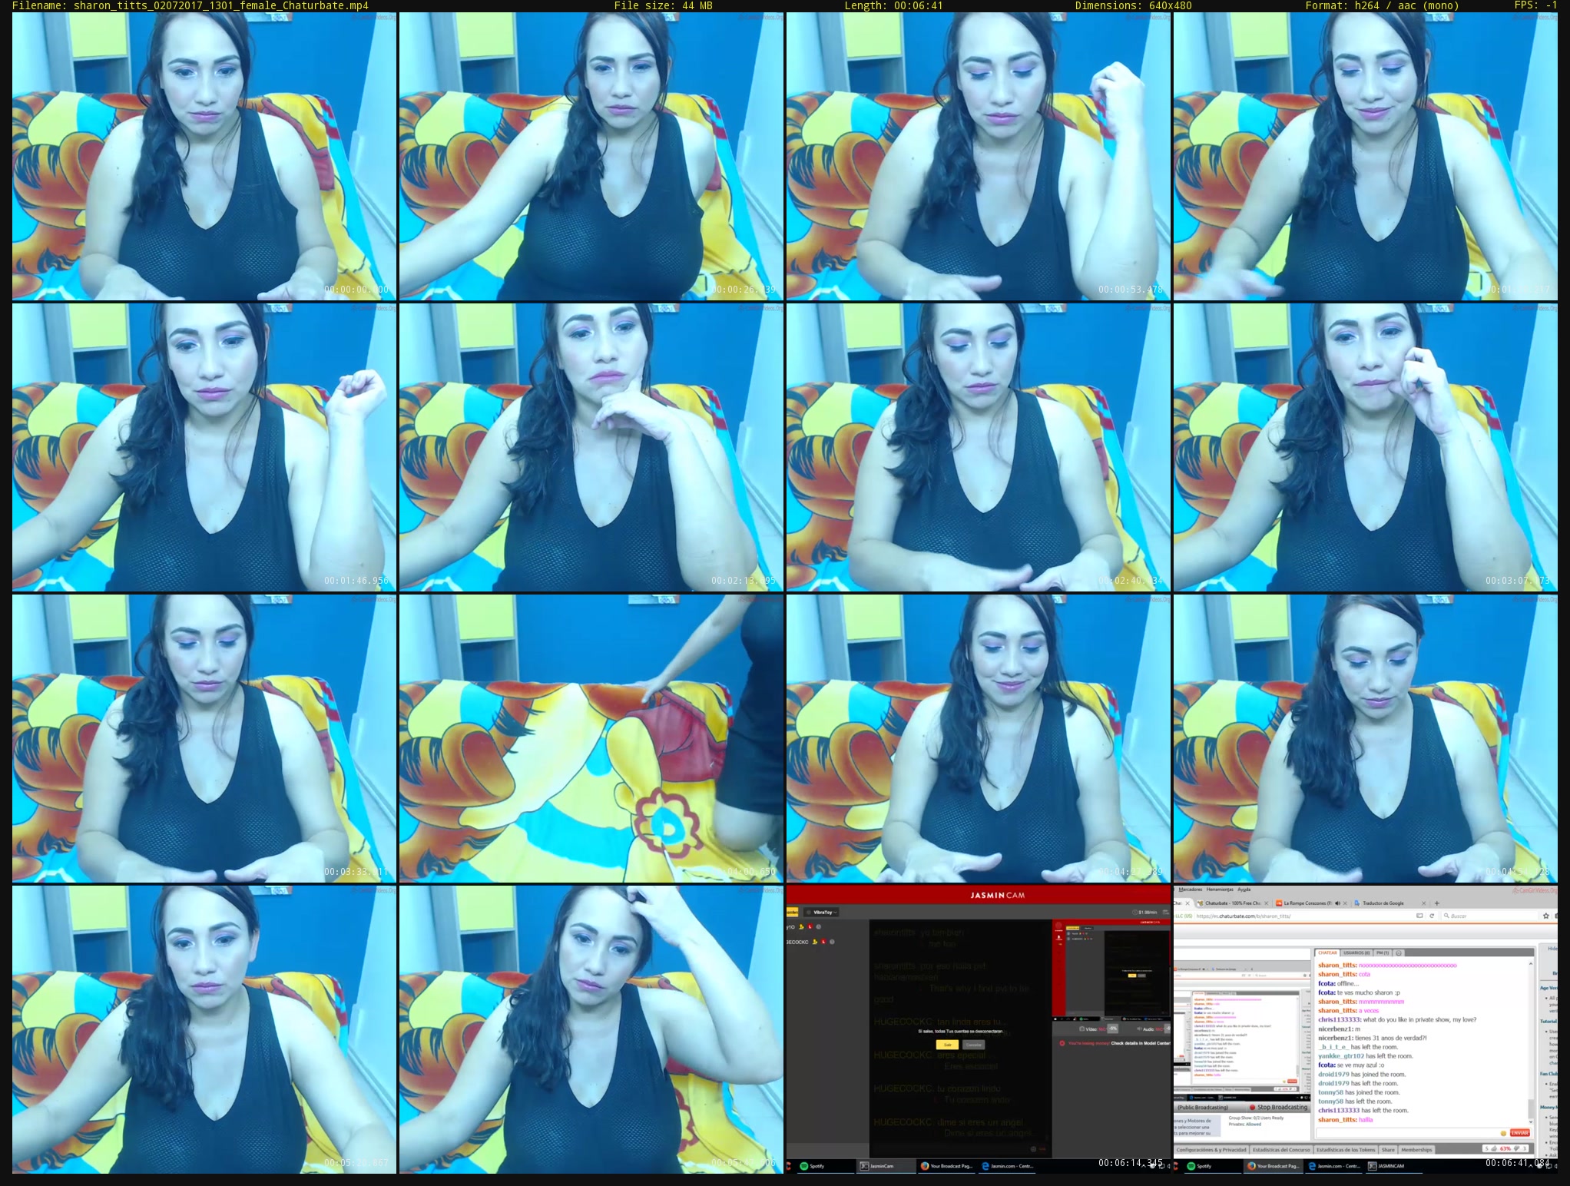The image size is (1570, 1186).
Task: Open the Memberships tab below chat
Action: 1416,1150
